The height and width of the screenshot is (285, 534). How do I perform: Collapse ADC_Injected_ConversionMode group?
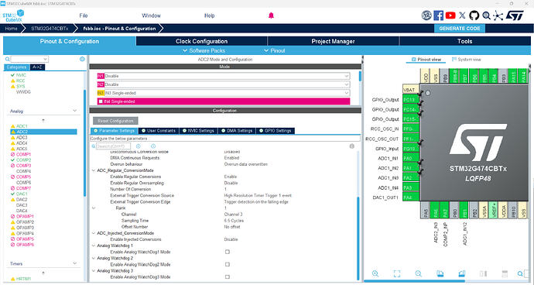(94, 233)
